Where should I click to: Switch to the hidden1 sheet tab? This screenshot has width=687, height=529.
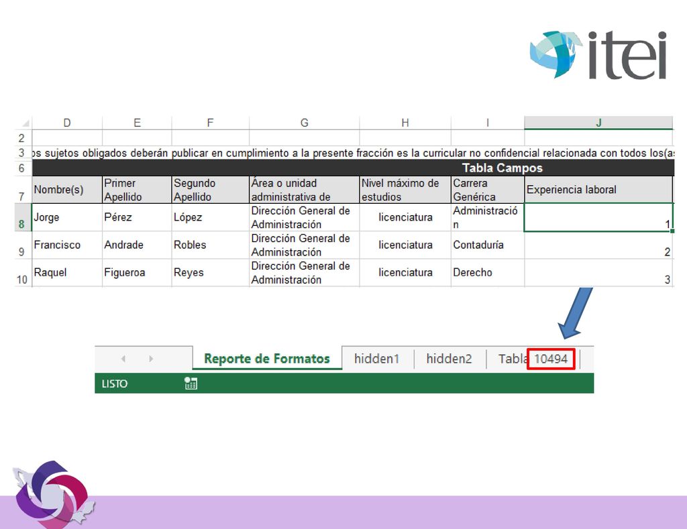click(377, 359)
